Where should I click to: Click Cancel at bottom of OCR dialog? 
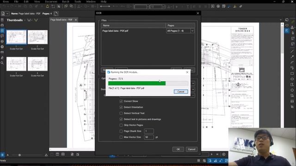(x=191, y=149)
